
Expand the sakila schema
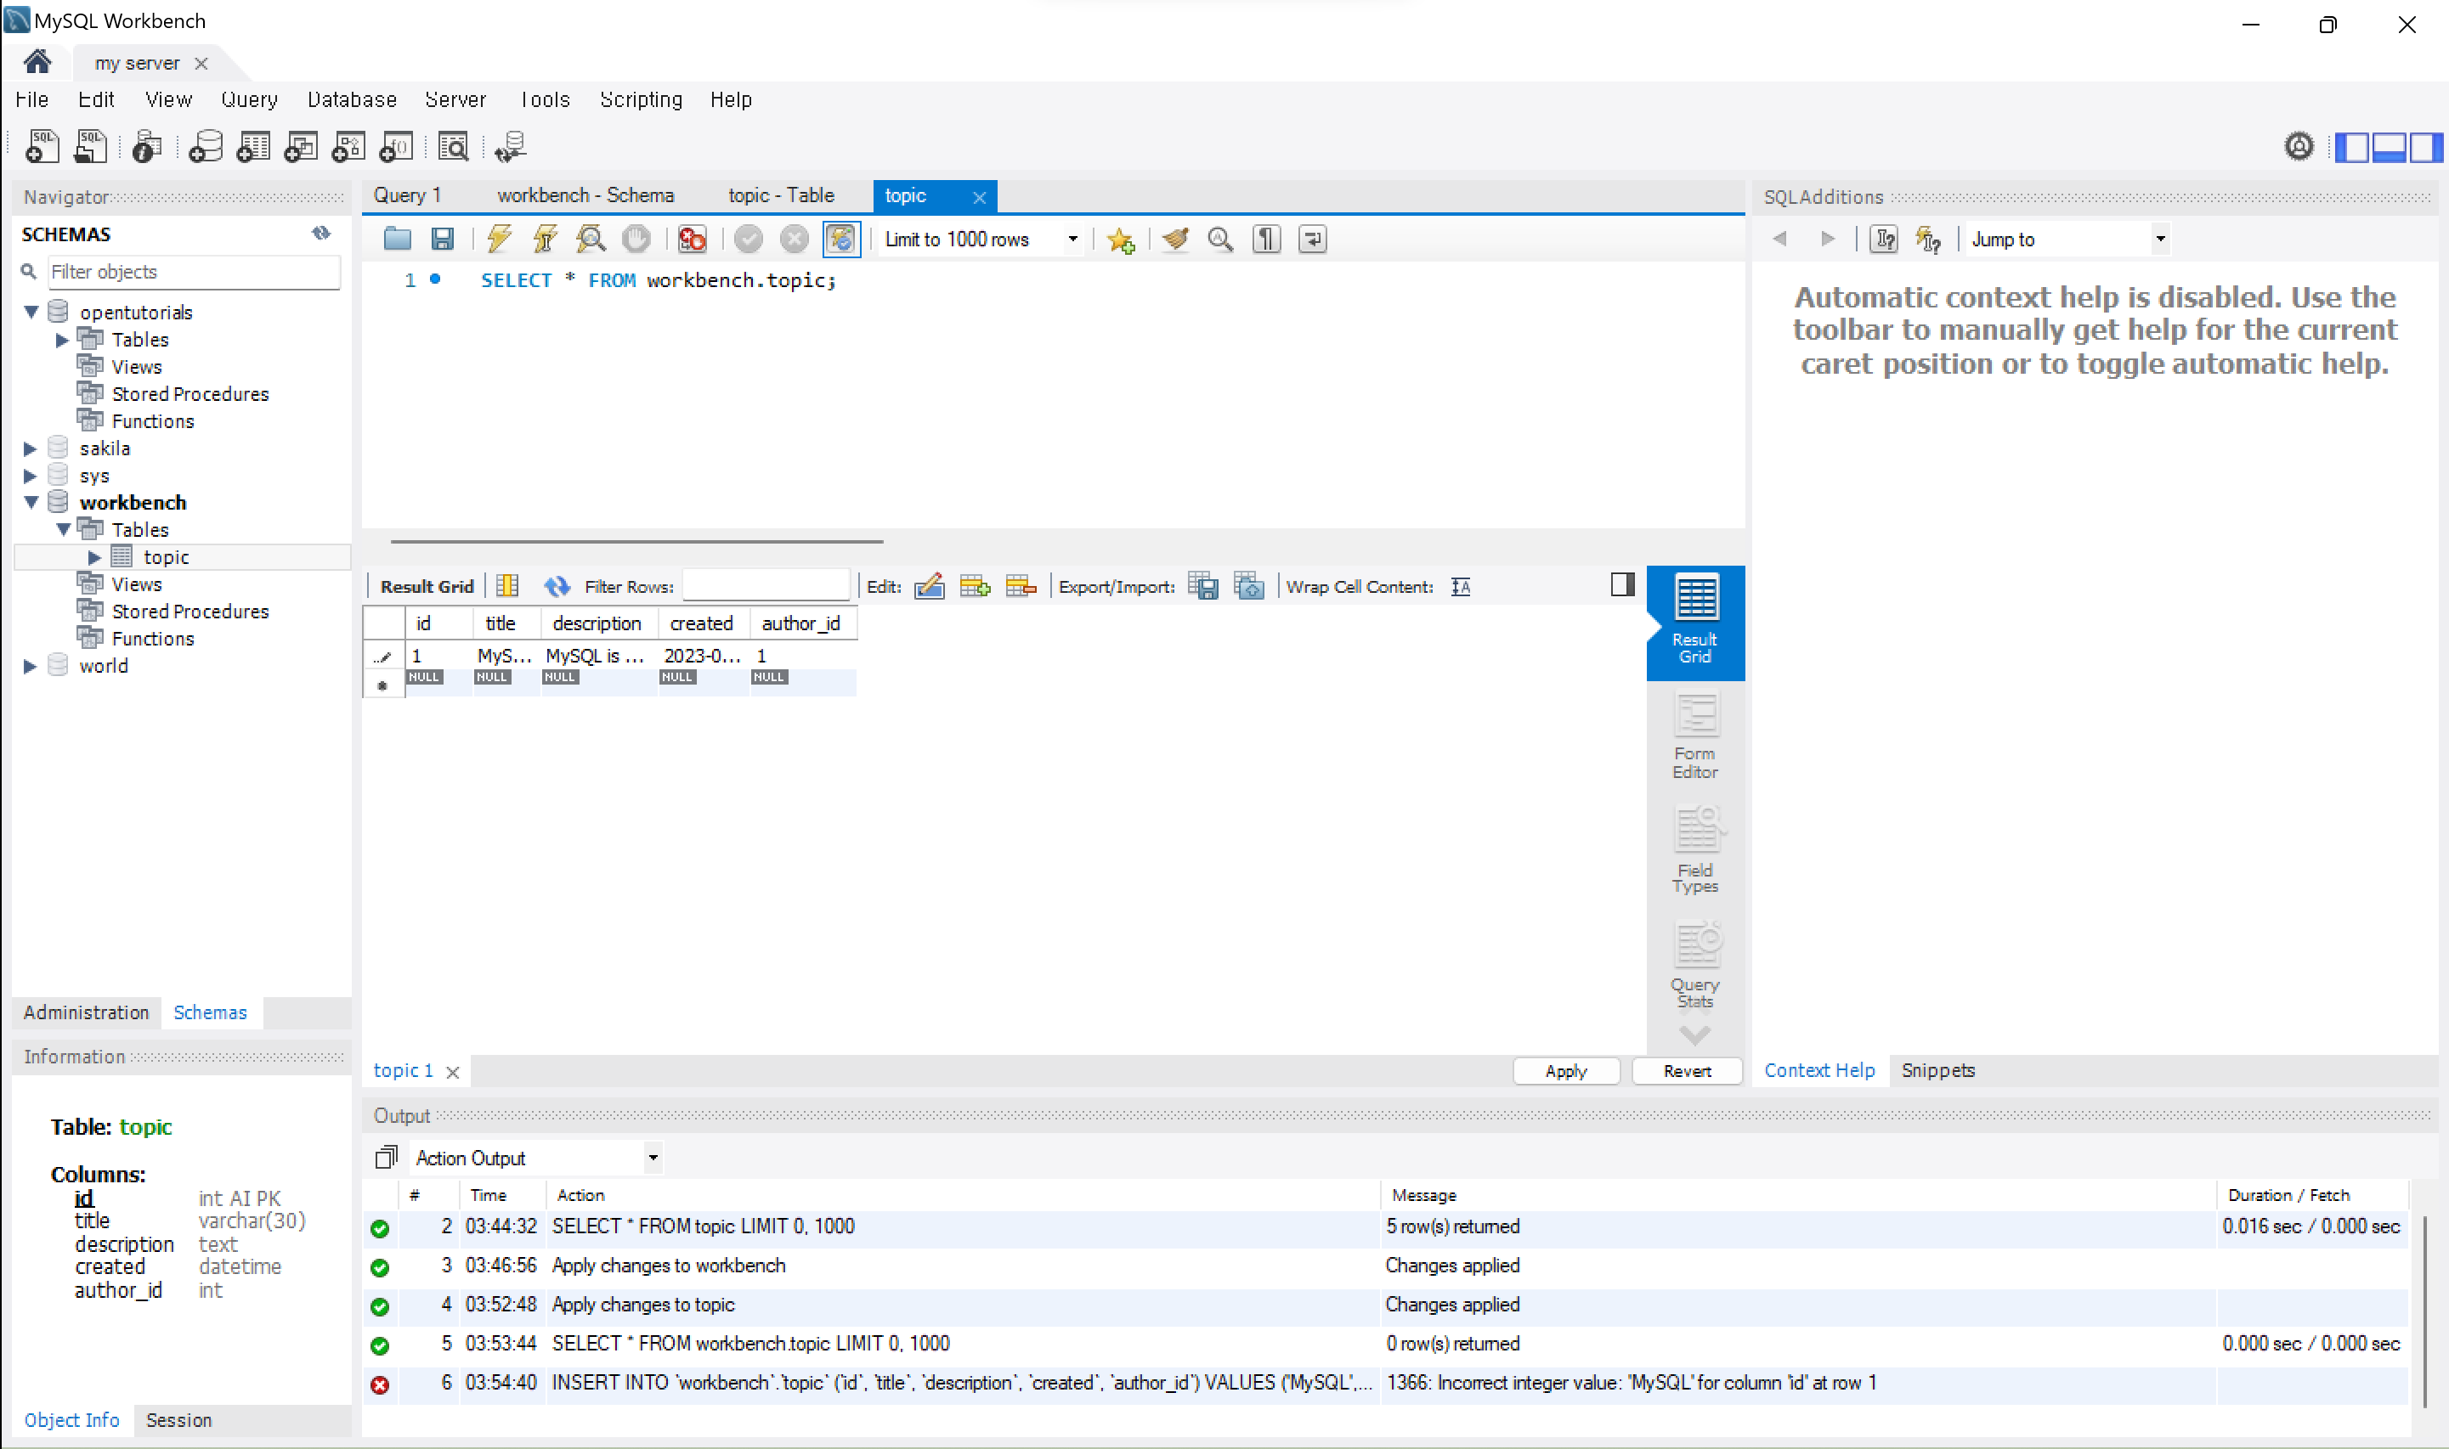coord(31,448)
